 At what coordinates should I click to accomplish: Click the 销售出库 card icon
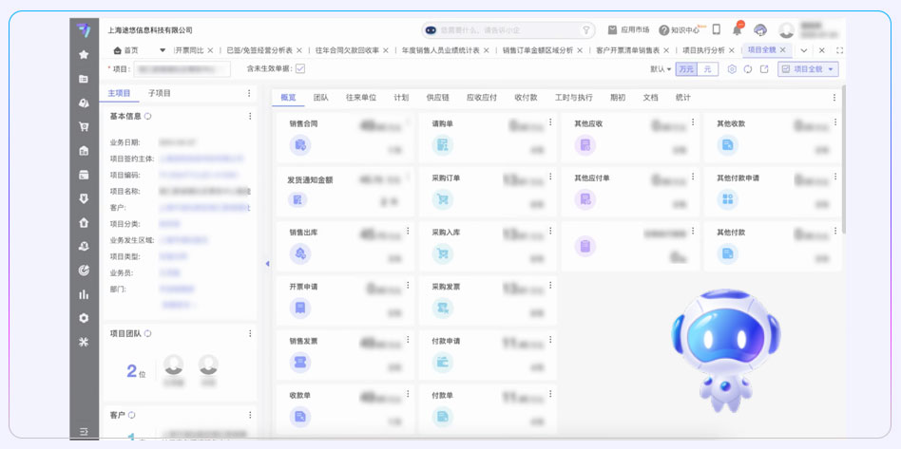(x=300, y=253)
